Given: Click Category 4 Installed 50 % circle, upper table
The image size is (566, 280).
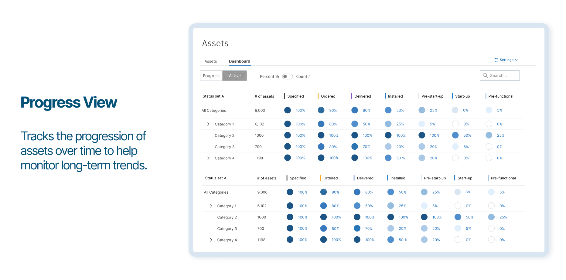Looking at the screenshot, I should [x=388, y=158].
